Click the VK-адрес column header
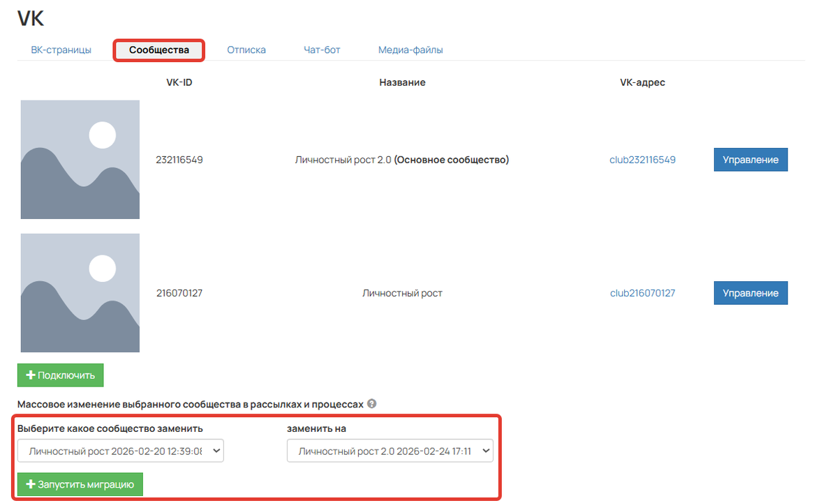The width and height of the screenshot is (837, 503). [x=642, y=82]
